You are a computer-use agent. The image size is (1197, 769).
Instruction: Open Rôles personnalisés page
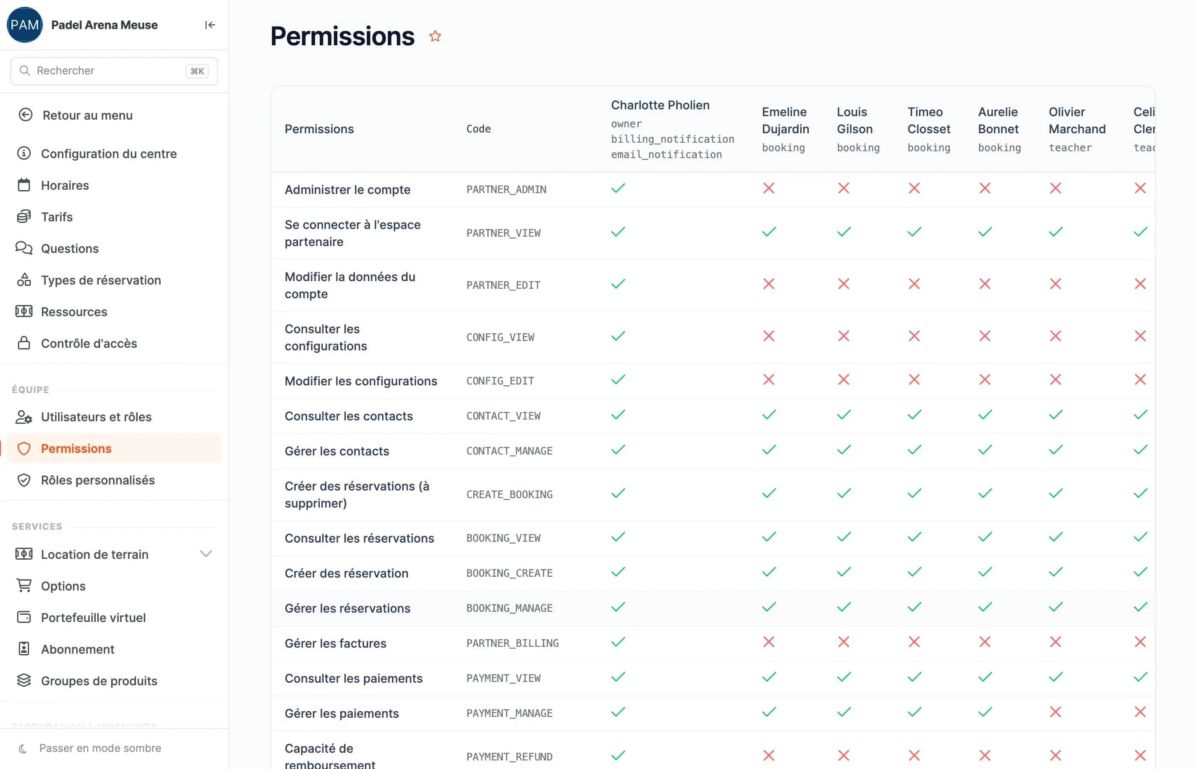114,480
